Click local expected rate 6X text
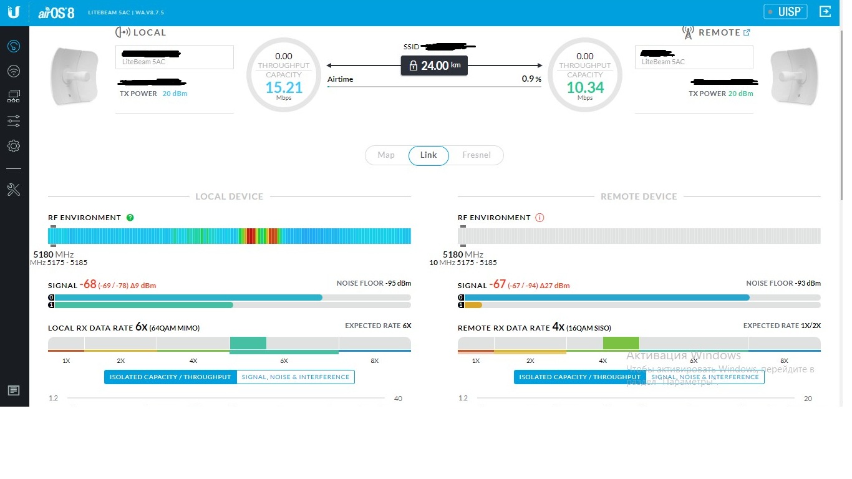This screenshot has width=852, height=479. (378, 326)
